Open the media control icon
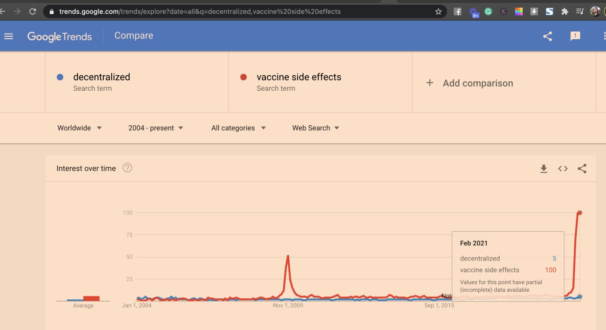This screenshot has height=330, width=606. [580, 11]
